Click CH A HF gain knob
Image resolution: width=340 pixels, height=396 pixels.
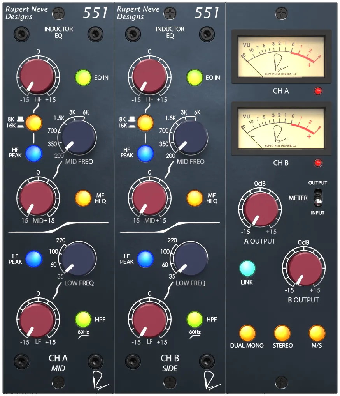coord(38,77)
